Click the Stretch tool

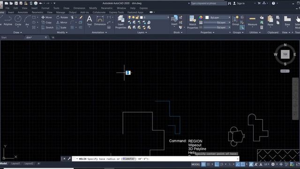pyautogui.click(x=47, y=28)
